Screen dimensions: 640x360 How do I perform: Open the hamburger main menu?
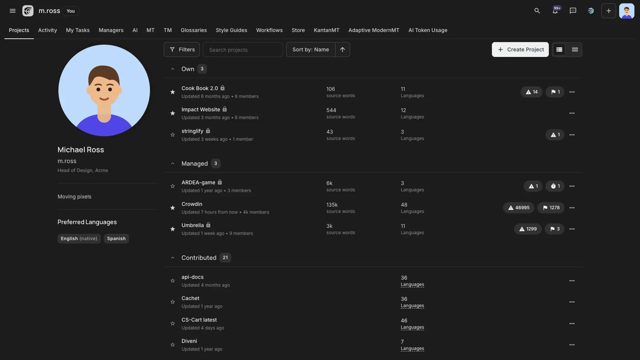click(13, 11)
